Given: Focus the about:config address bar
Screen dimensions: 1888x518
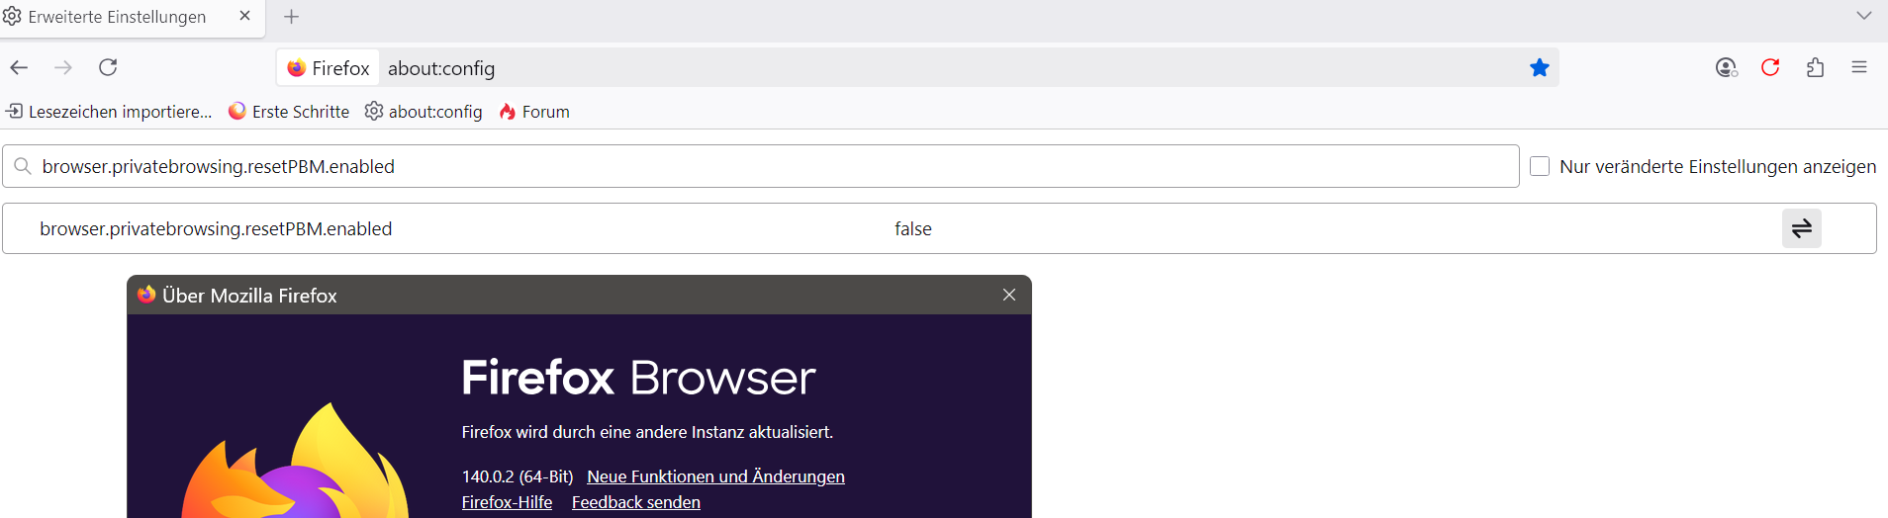Looking at the screenshot, I should [x=917, y=68].
